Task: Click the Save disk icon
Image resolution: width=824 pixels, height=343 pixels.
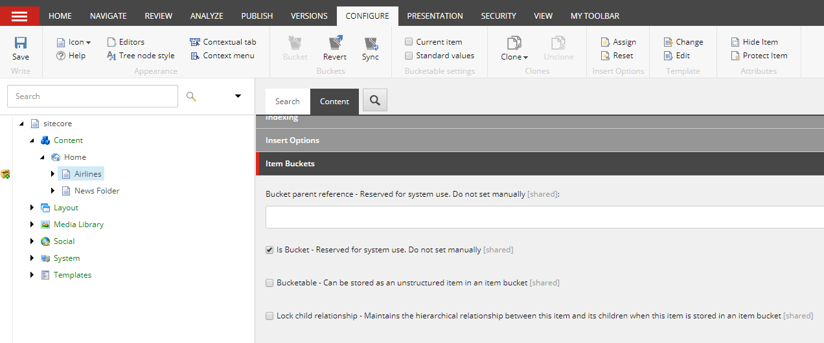Action: pos(21,43)
